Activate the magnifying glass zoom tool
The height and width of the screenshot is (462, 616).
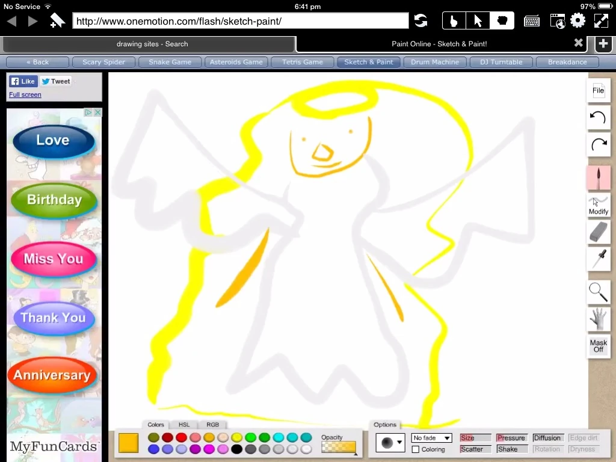point(598,292)
